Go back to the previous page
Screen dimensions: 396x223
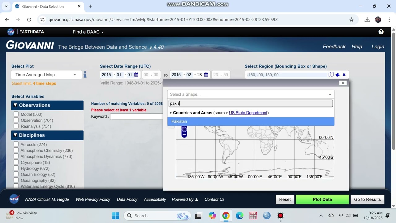click(x=7, y=20)
